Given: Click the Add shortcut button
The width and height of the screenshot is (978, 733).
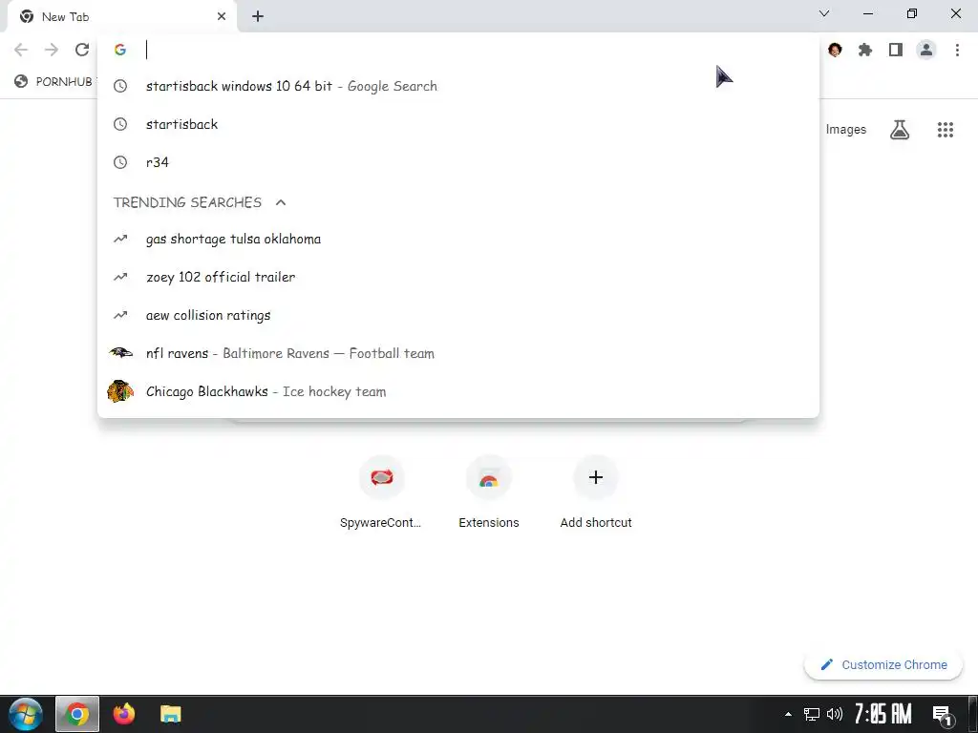Looking at the screenshot, I should point(596,492).
